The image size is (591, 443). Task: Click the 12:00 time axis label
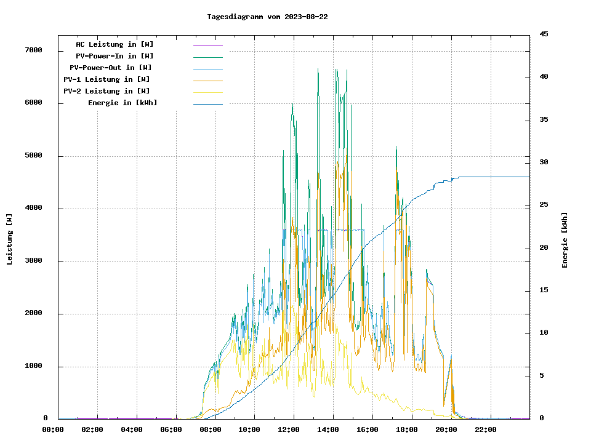(x=289, y=429)
